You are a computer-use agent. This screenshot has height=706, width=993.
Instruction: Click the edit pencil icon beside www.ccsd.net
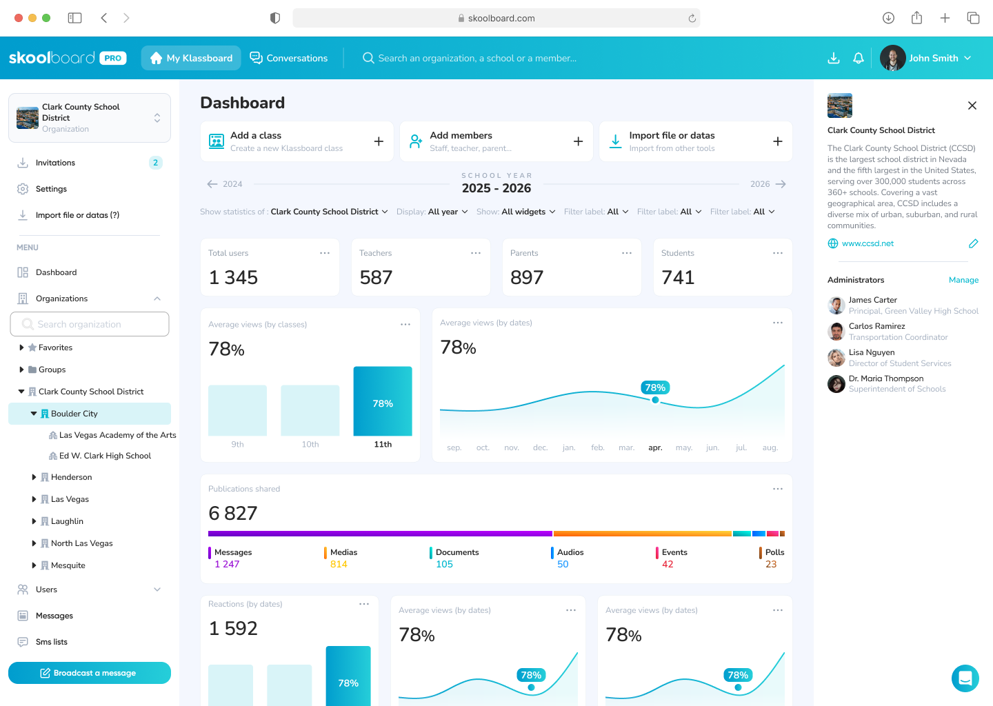pyautogui.click(x=973, y=243)
